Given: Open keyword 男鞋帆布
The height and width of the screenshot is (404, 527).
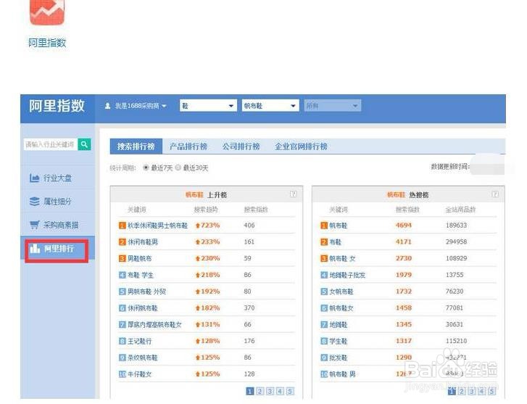Looking at the screenshot, I should point(139,258).
